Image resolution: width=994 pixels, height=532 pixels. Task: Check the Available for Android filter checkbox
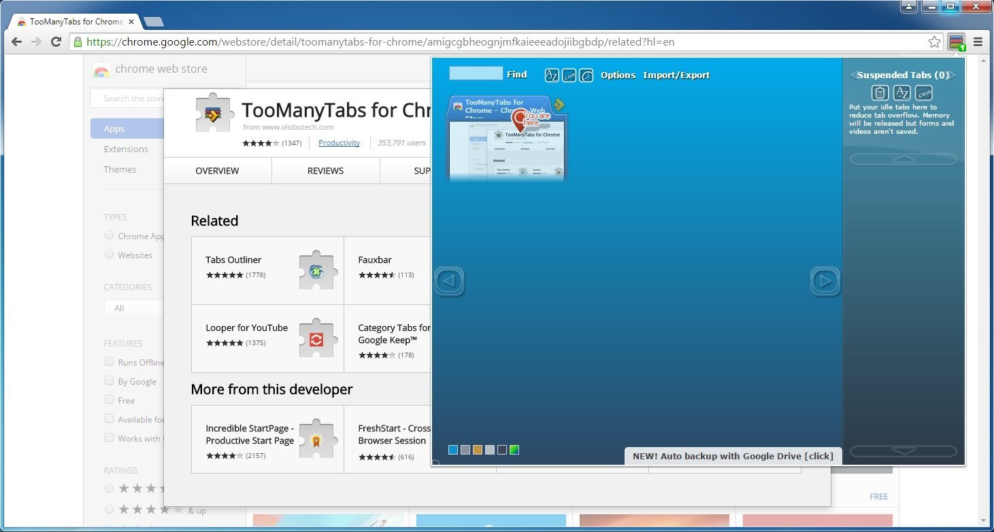pos(109,419)
